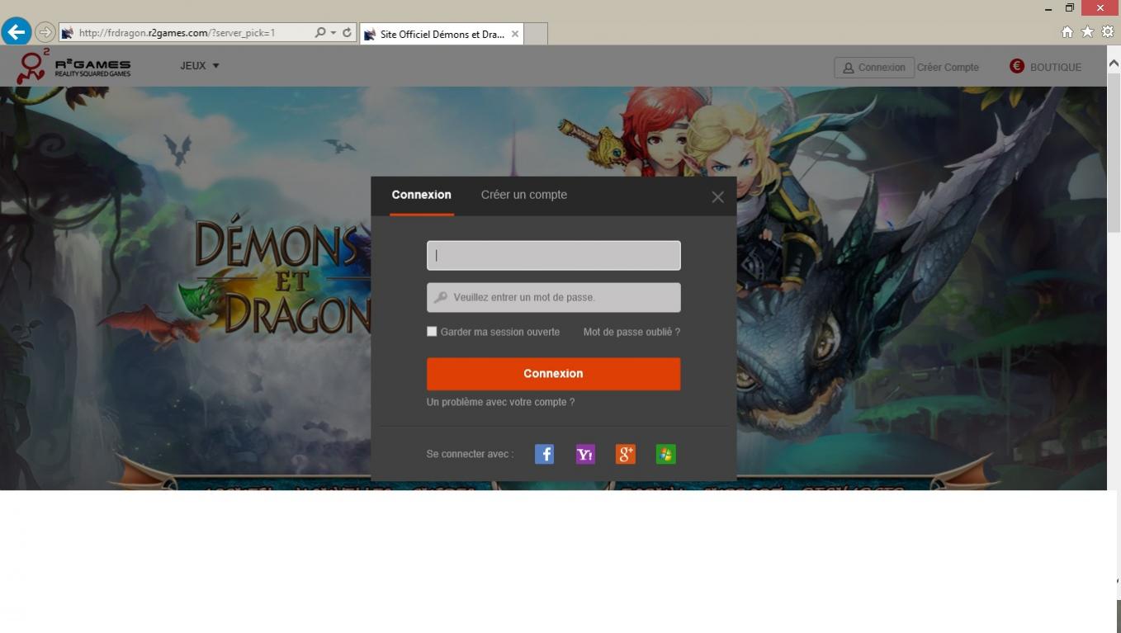1121x633 pixels.
Task: Click the R2Games logo
Action: click(x=74, y=66)
